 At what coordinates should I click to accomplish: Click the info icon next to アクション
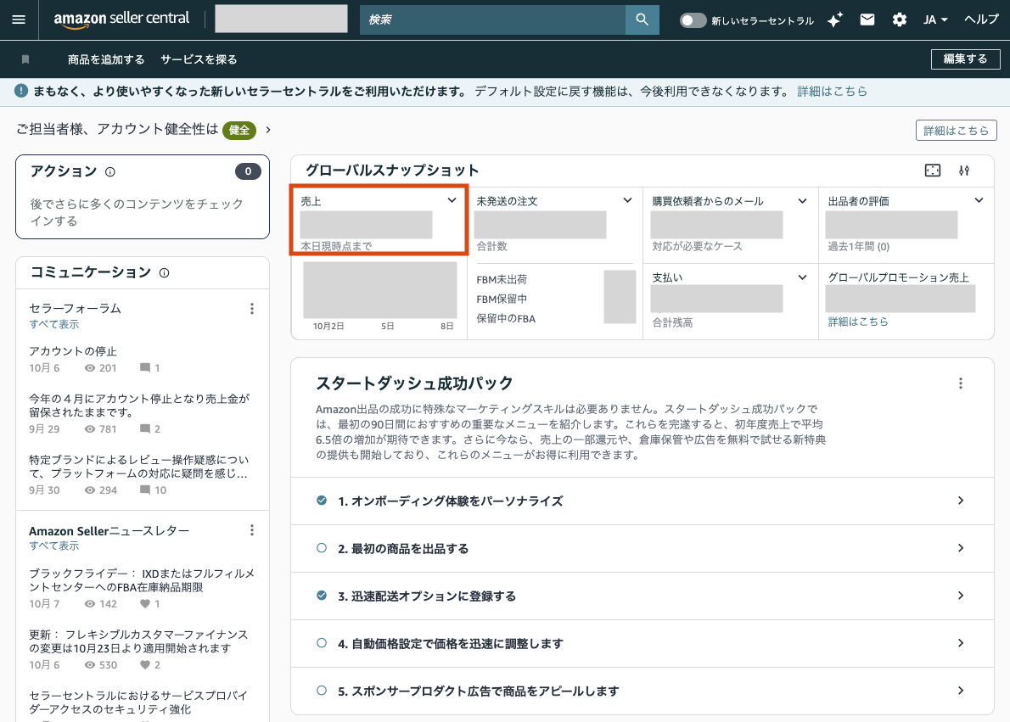(110, 172)
